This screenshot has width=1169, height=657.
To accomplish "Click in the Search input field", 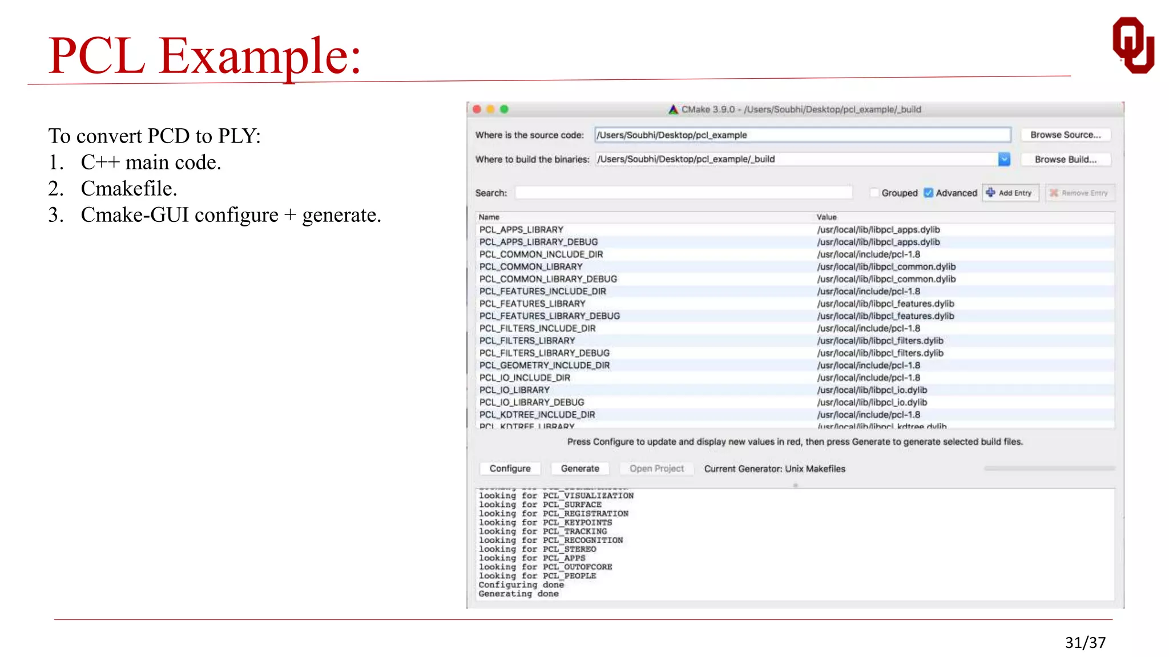I will (x=683, y=193).
